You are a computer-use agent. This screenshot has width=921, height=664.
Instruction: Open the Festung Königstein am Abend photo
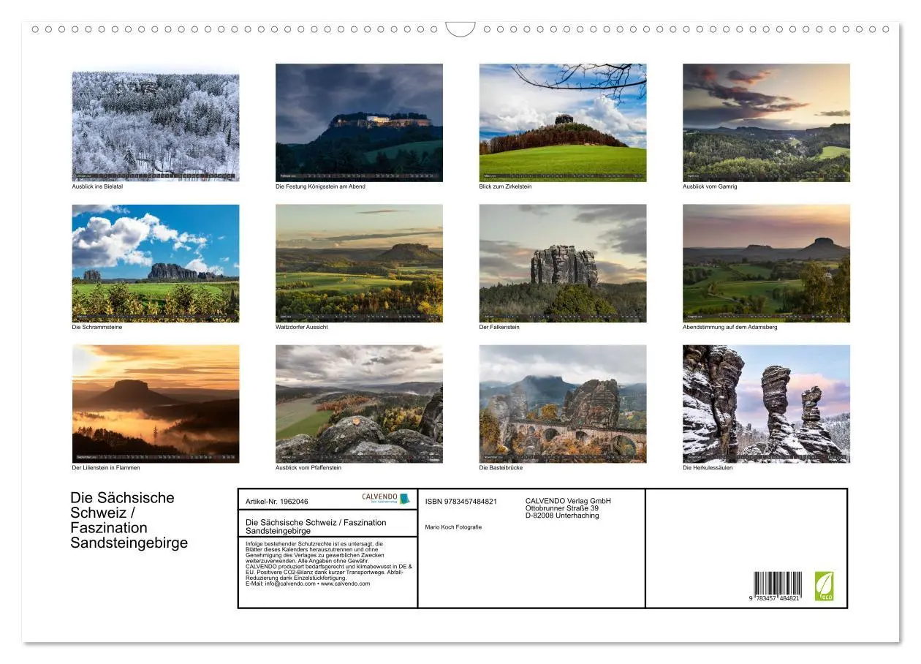pyautogui.click(x=359, y=123)
